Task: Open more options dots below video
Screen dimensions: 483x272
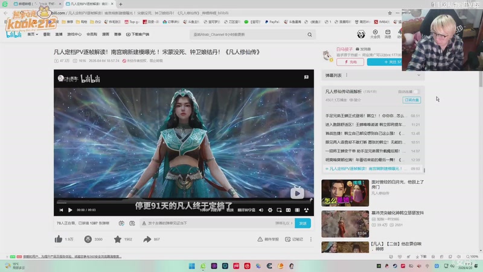Action: pos(311,239)
